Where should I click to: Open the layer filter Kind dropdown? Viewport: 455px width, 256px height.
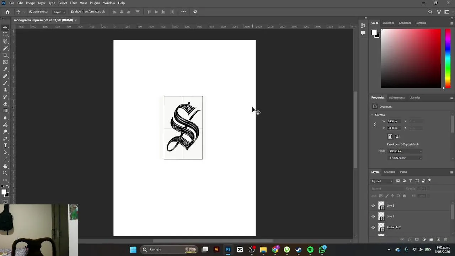(382, 181)
